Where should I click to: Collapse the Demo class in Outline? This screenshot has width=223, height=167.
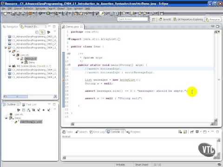click(x=6, y=118)
